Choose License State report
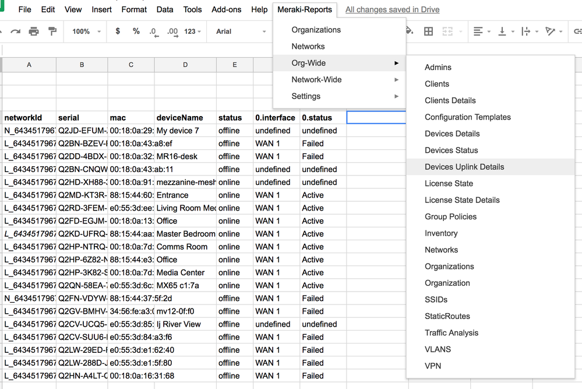 pos(491,184)
